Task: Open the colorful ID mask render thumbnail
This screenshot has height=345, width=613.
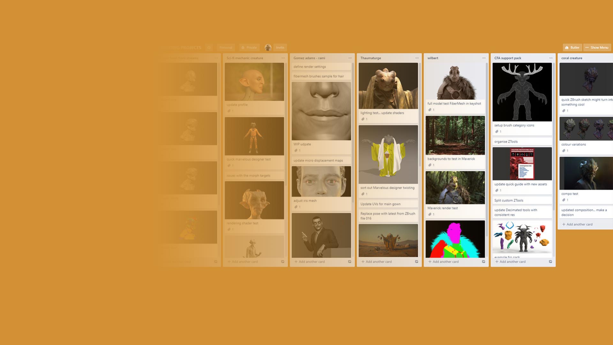Action: 455,239
